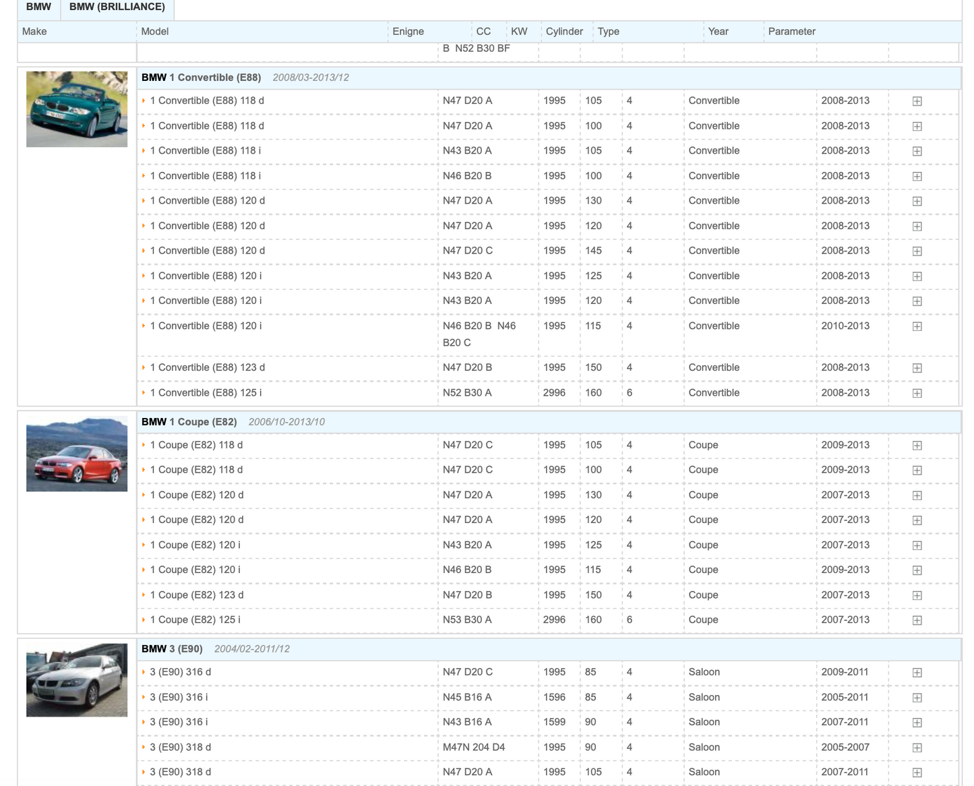974x786 pixels.
Task: Open model link 1 Convertible (E88) 123 d
Action: pyautogui.click(x=208, y=367)
